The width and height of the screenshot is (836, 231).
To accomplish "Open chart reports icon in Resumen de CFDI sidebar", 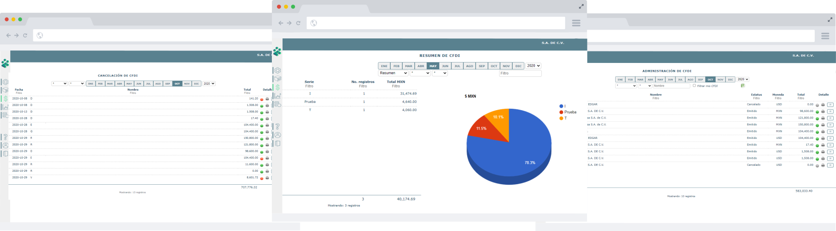I will [x=277, y=96].
